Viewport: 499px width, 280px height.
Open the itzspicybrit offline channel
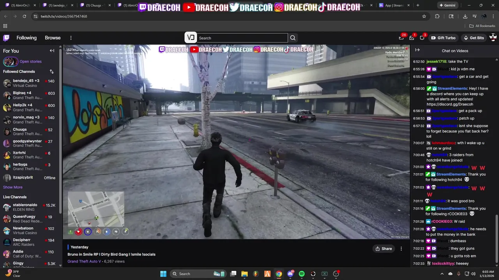coord(30,178)
